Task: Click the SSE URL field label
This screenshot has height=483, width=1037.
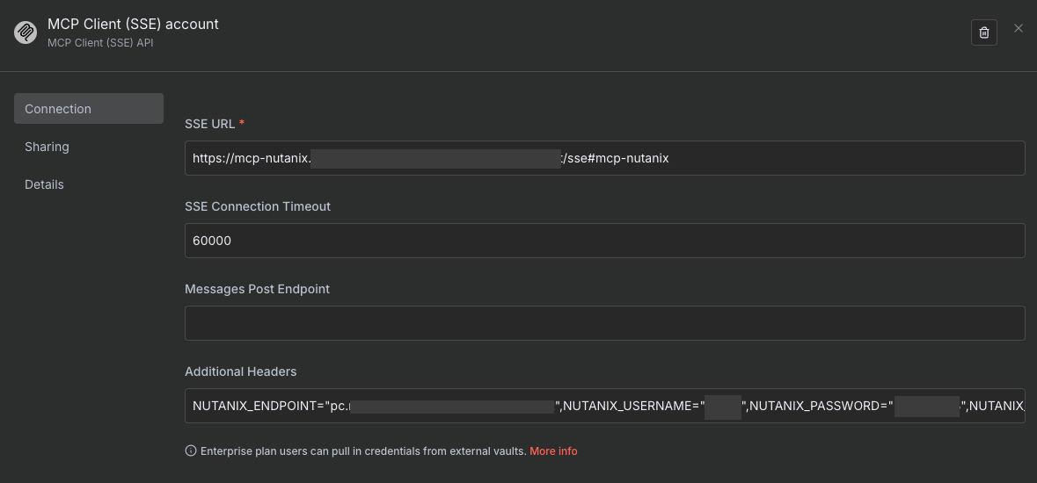Action: pyautogui.click(x=209, y=124)
